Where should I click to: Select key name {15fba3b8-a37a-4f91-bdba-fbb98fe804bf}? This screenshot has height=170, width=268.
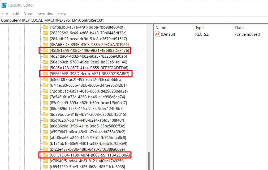[87, 27]
